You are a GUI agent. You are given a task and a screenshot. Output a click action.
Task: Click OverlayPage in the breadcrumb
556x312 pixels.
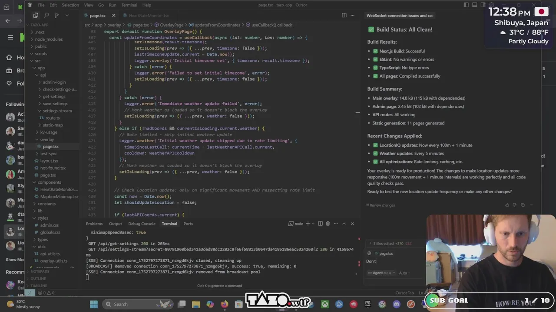coord(172,25)
